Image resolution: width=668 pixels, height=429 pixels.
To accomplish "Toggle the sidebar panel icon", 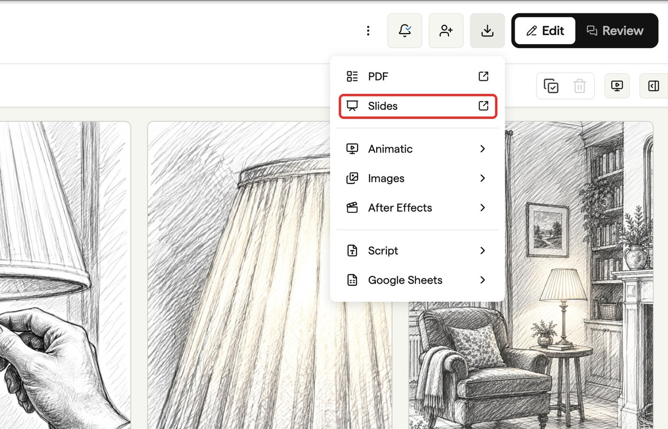I will tap(653, 86).
